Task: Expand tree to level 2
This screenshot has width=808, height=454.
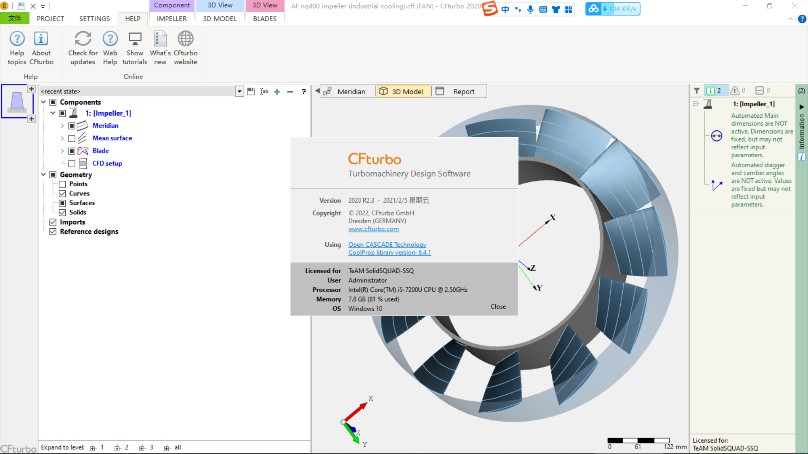Action: click(122, 448)
